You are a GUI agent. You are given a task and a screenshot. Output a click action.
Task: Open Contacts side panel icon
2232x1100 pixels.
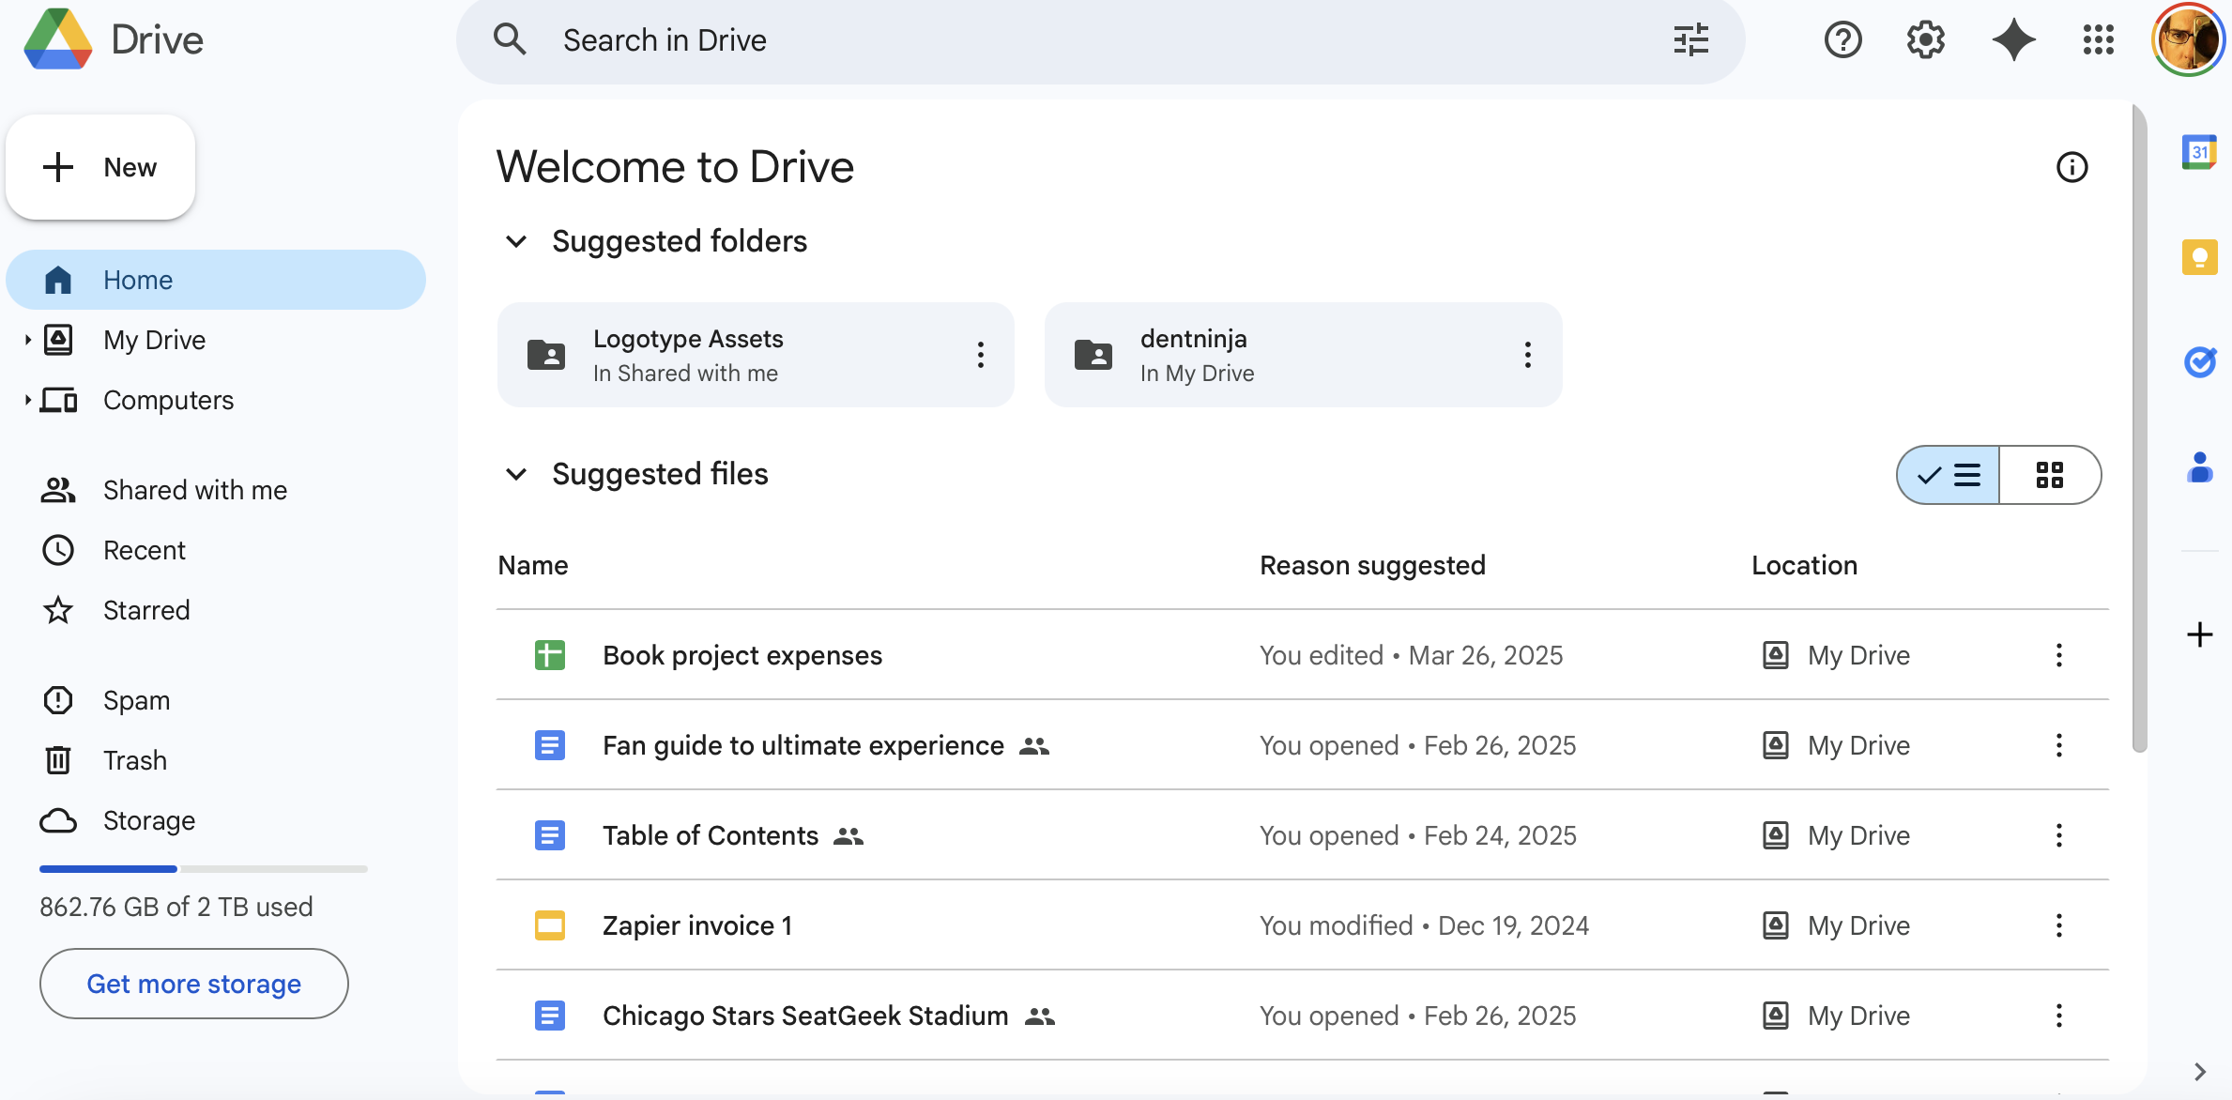[2199, 466]
